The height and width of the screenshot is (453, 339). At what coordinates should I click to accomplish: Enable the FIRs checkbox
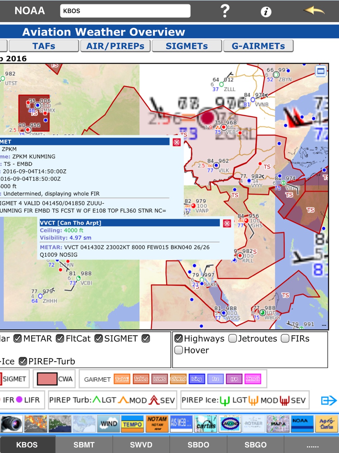pos(285,339)
